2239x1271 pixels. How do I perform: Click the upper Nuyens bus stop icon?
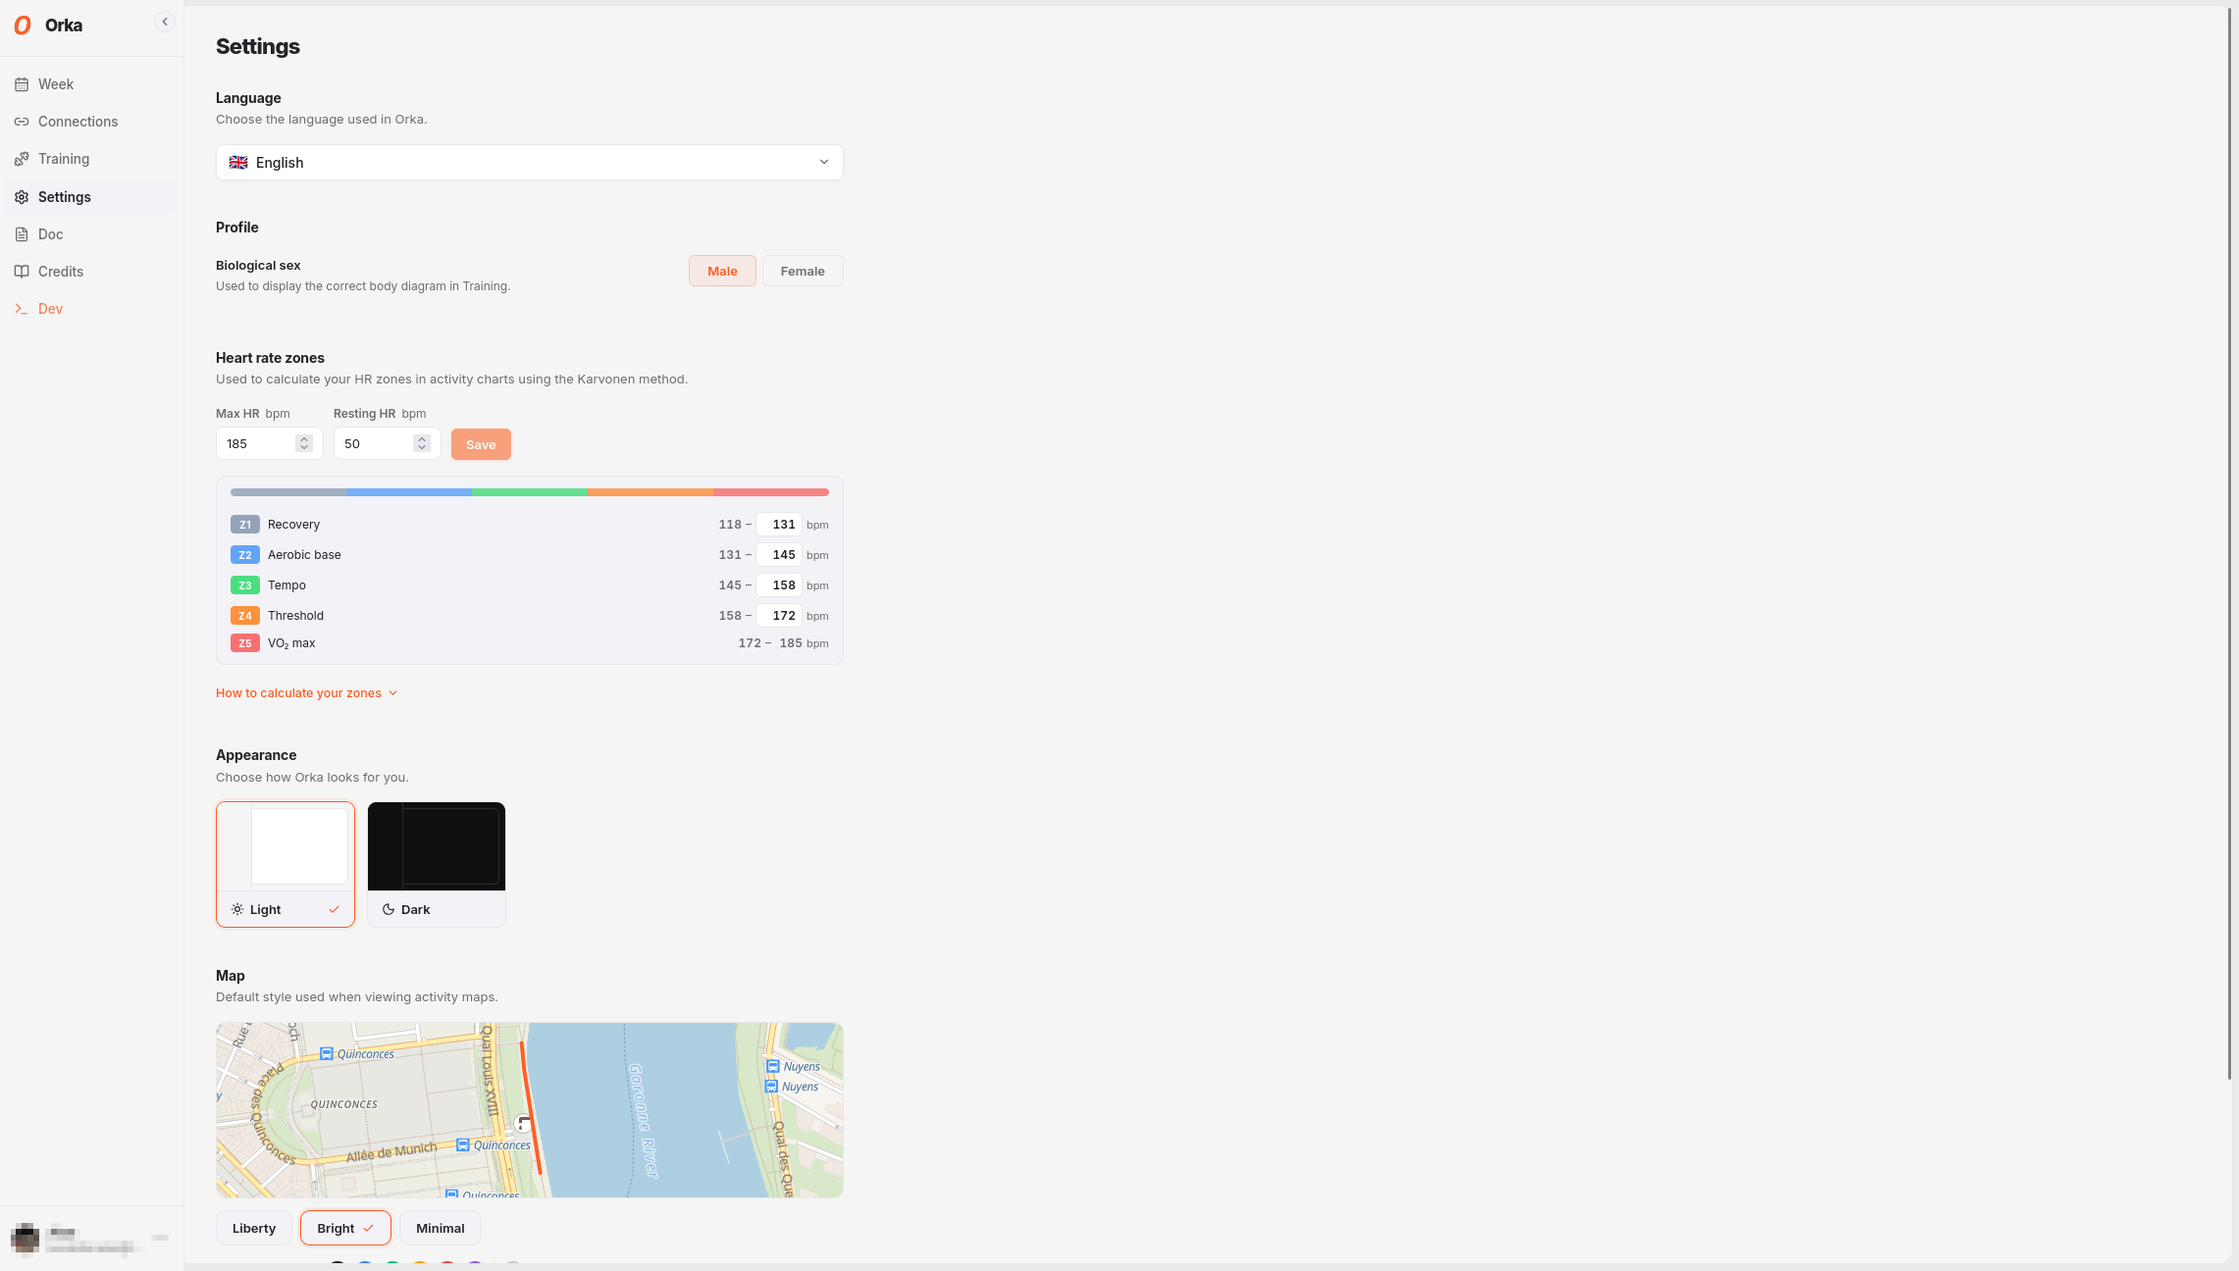[773, 1066]
